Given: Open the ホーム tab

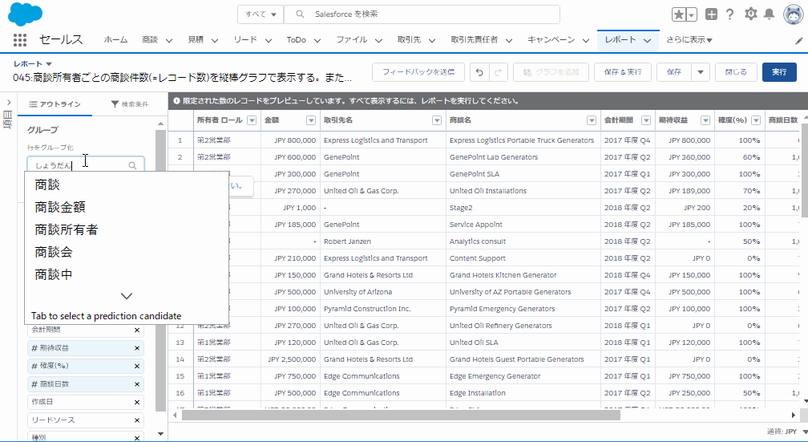Looking at the screenshot, I should click(115, 40).
